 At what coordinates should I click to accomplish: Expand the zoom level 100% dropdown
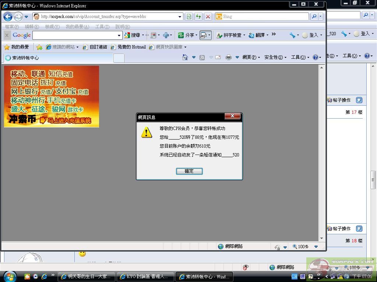pyautogui.click(x=316, y=247)
